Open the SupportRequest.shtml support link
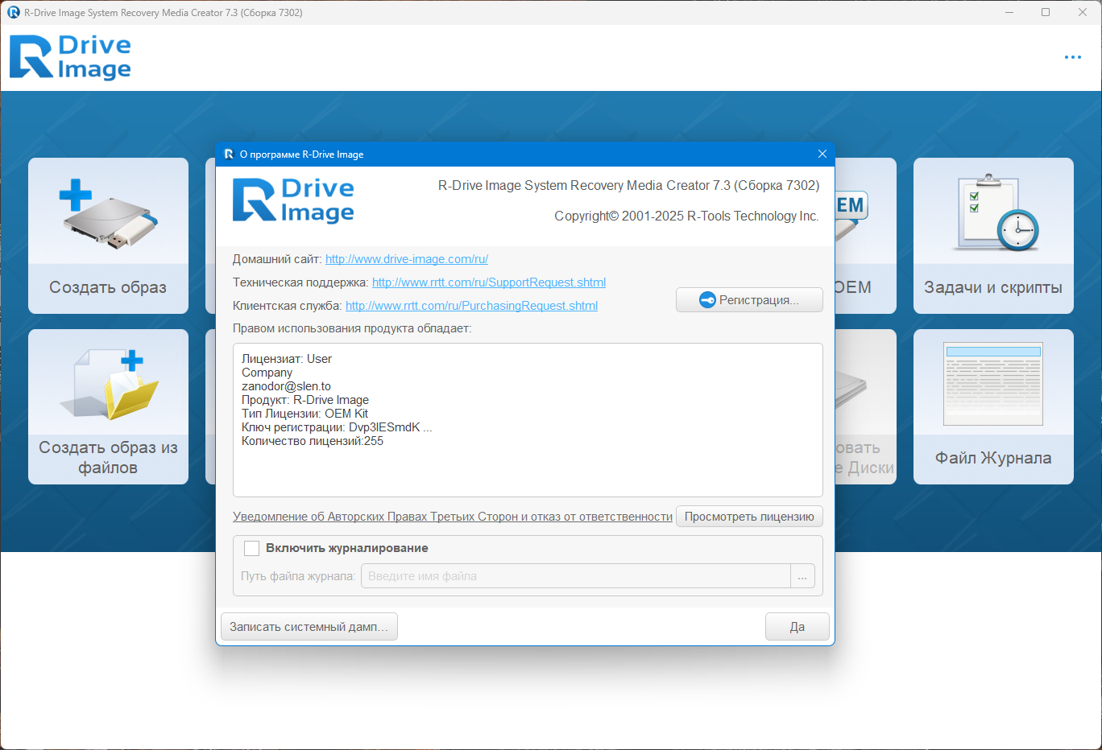The height and width of the screenshot is (750, 1102). tap(489, 282)
